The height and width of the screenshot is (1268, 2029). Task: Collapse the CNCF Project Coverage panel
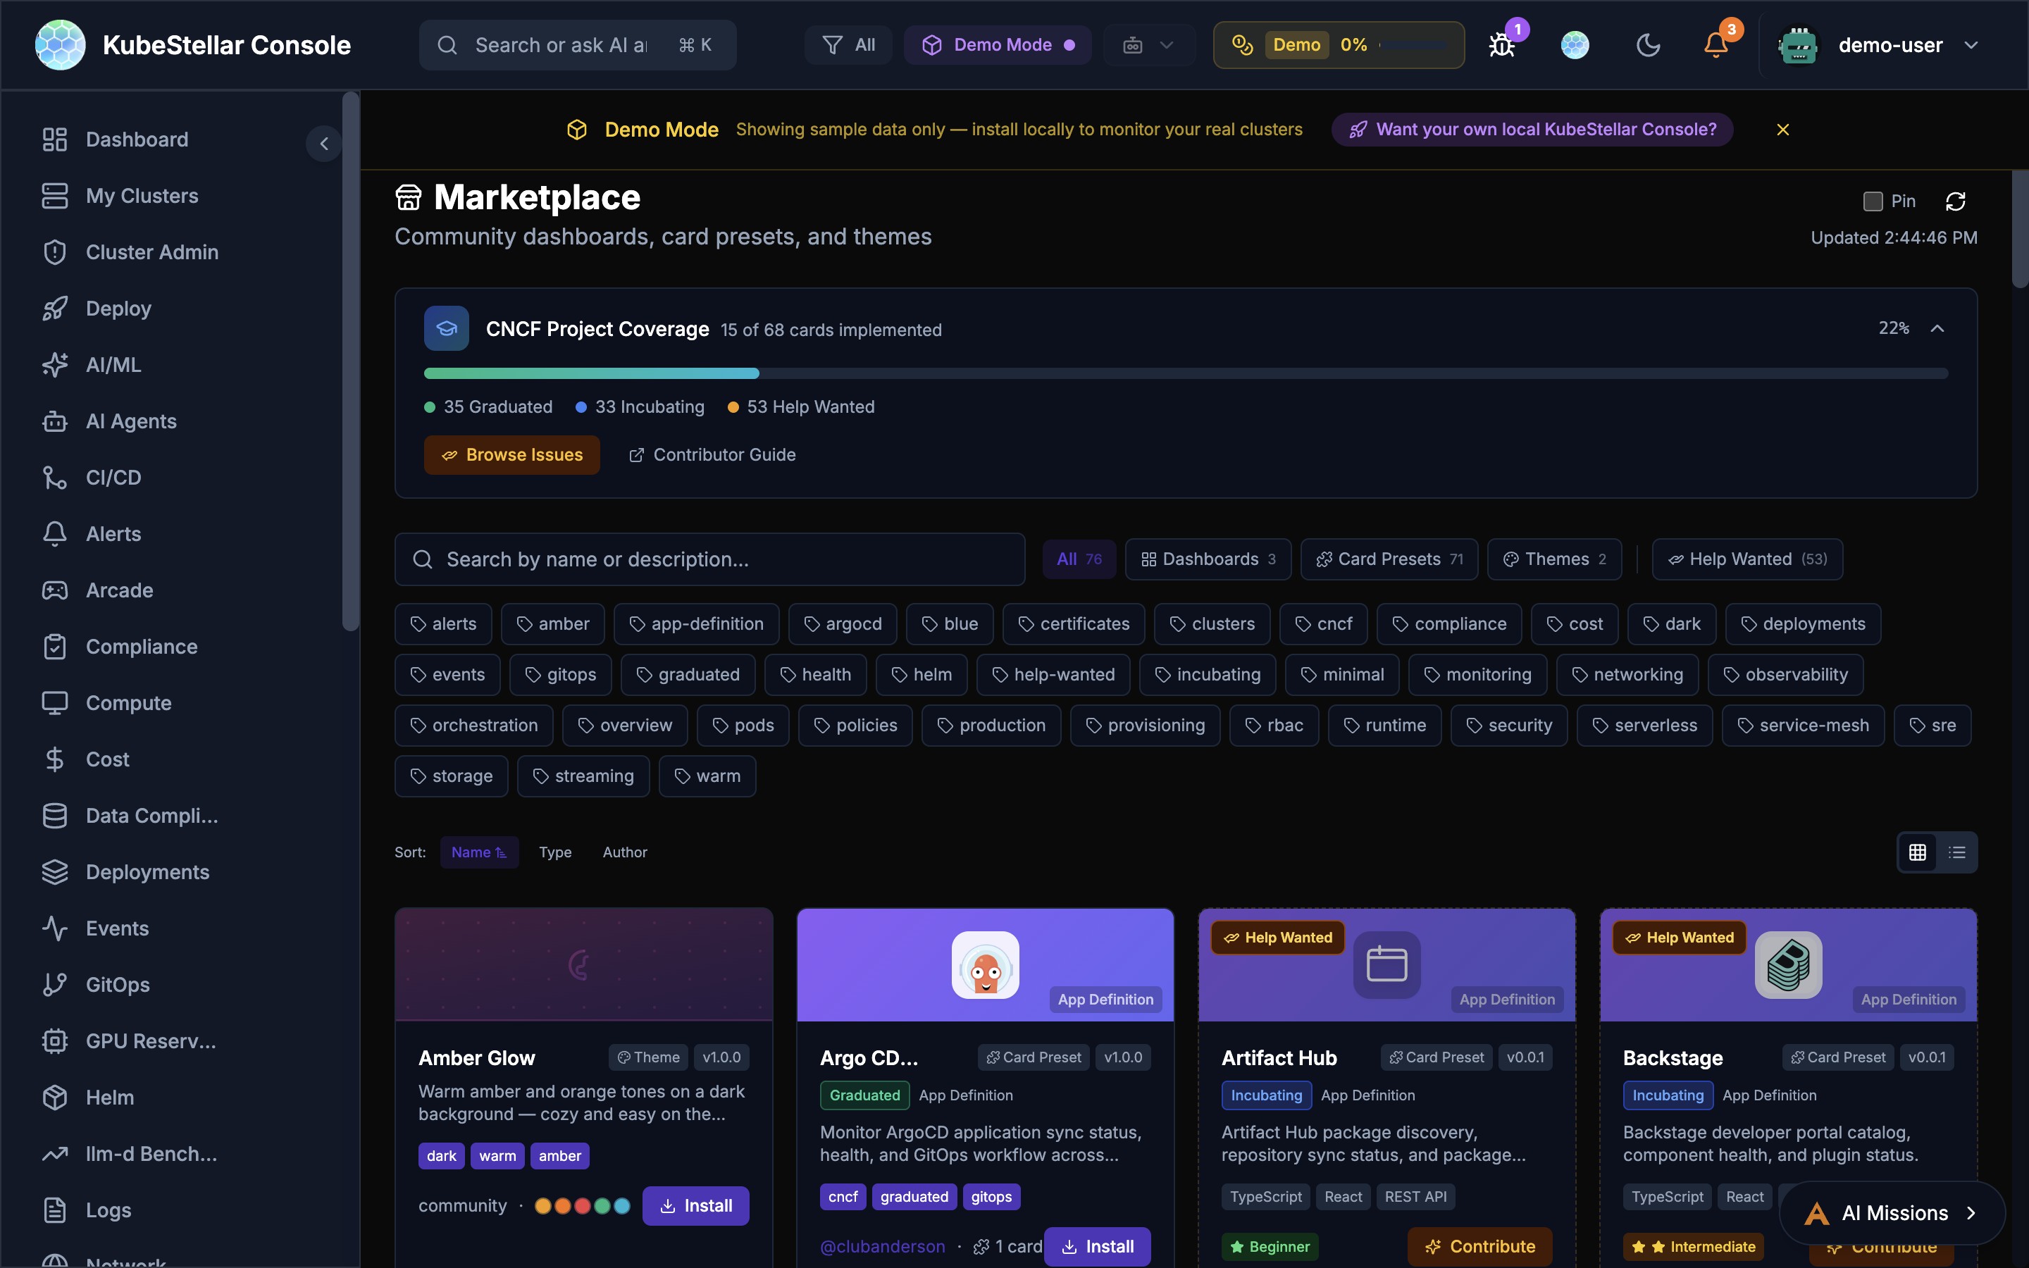[1937, 328]
